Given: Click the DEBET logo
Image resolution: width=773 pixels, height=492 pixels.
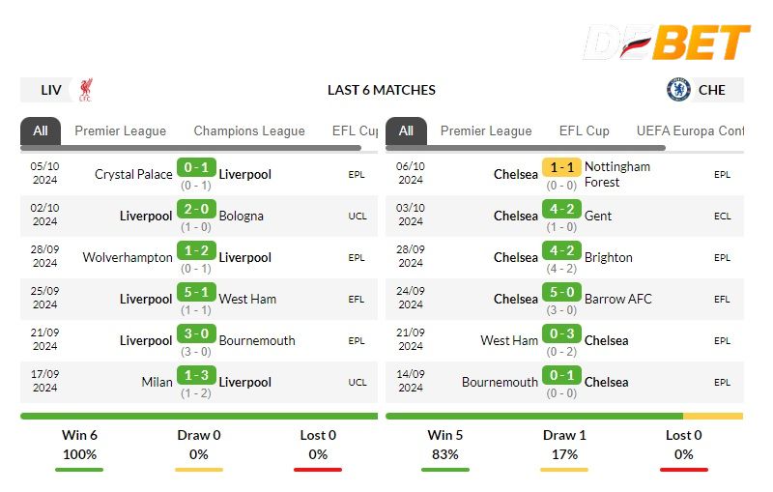Looking at the screenshot, I should [x=666, y=43].
